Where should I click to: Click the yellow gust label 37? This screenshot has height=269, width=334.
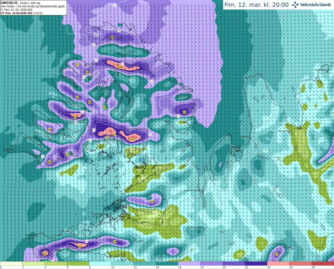[x=107, y=137]
